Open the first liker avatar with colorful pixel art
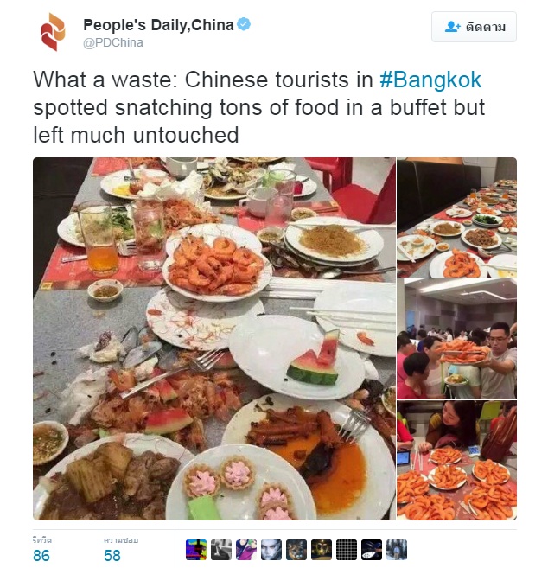This screenshot has height=568, width=548. click(196, 550)
